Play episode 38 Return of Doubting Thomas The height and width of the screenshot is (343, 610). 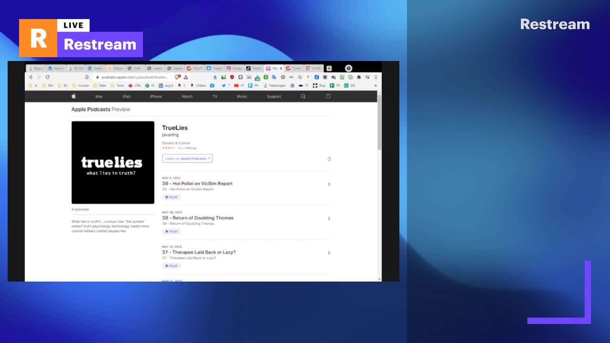172,232
